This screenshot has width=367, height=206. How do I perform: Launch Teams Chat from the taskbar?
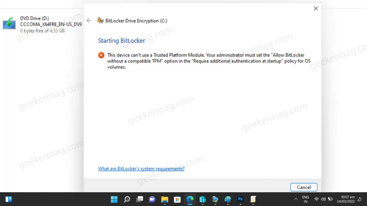(152, 199)
